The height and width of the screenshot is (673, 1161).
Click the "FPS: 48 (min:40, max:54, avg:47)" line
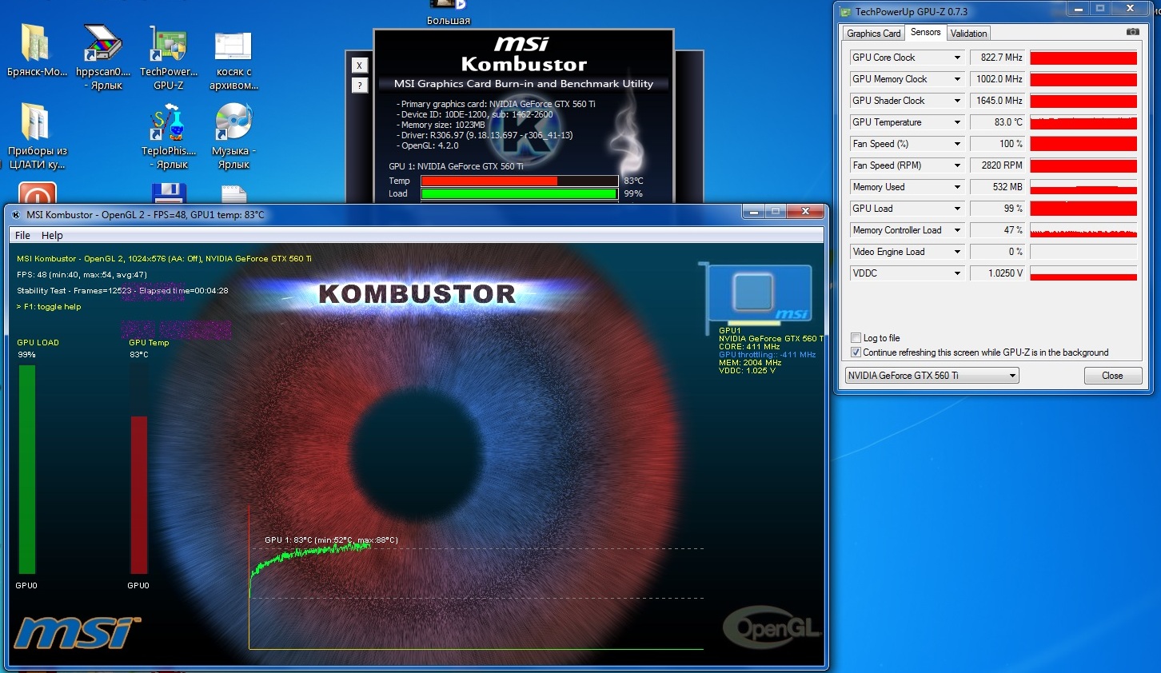click(82, 275)
